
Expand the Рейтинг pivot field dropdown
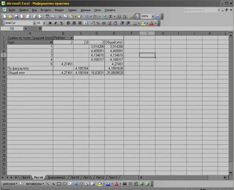(x=70, y=38)
